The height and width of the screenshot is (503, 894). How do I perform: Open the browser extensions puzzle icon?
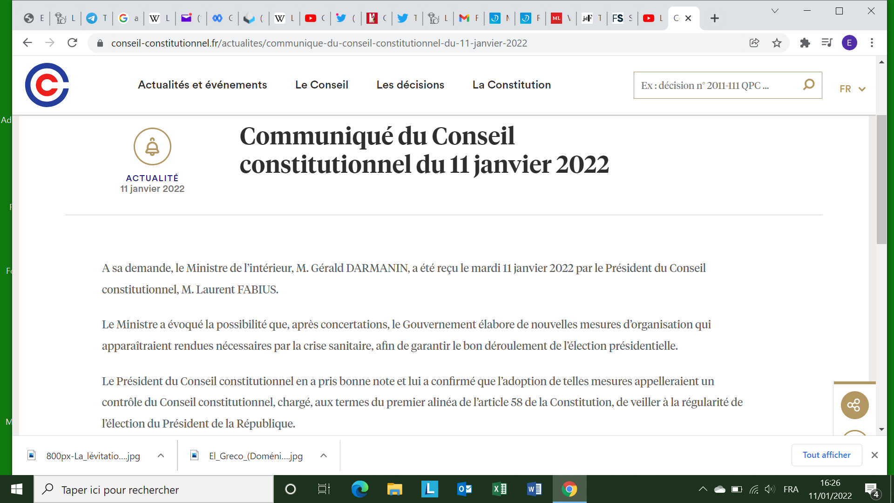click(805, 43)
